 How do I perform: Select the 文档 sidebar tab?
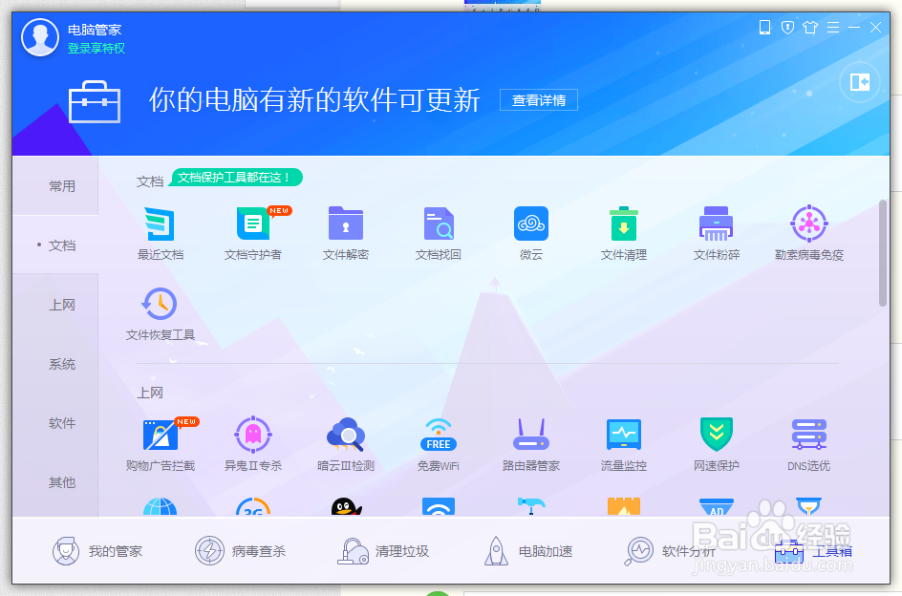point(55,245)
